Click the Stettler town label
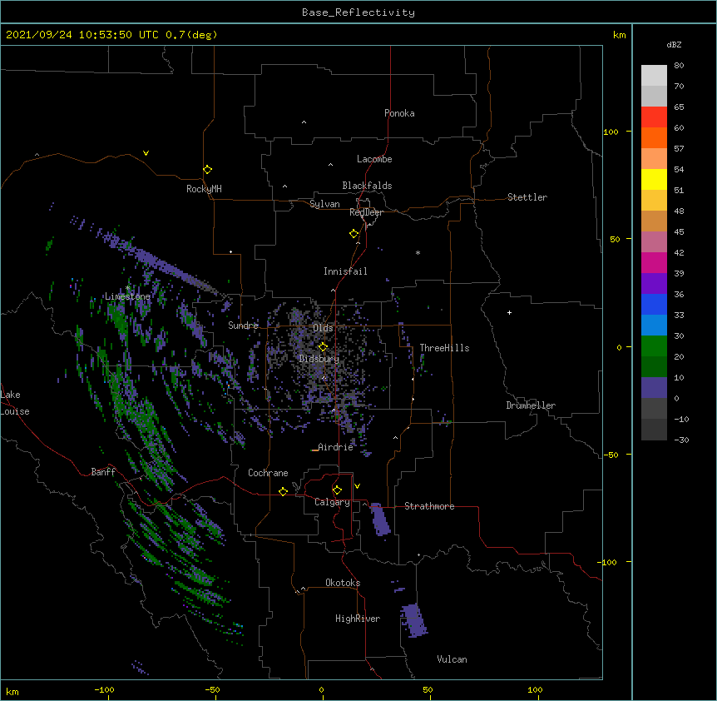Image resolution: width=717 pixels, height=701 pixels. tap(527, 197)
